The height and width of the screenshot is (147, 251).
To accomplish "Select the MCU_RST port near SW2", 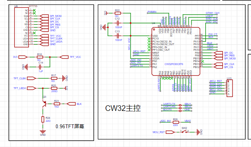I will (170, 132).
